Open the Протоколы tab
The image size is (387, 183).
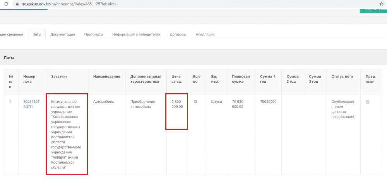tap(94, 34)
